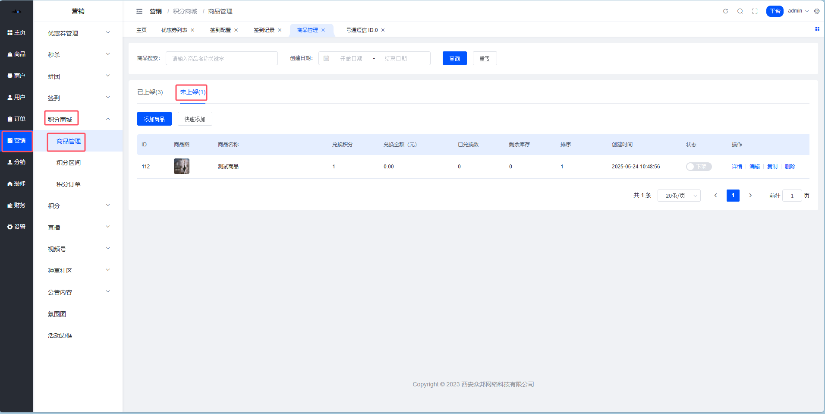825x414 pixels.
Task: Switch to the 优惠券列表 page tab
Action: tap(174, 30)
